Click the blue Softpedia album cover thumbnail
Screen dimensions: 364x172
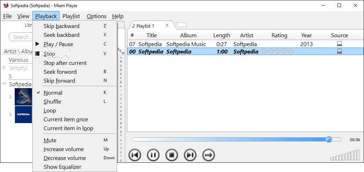23,115
